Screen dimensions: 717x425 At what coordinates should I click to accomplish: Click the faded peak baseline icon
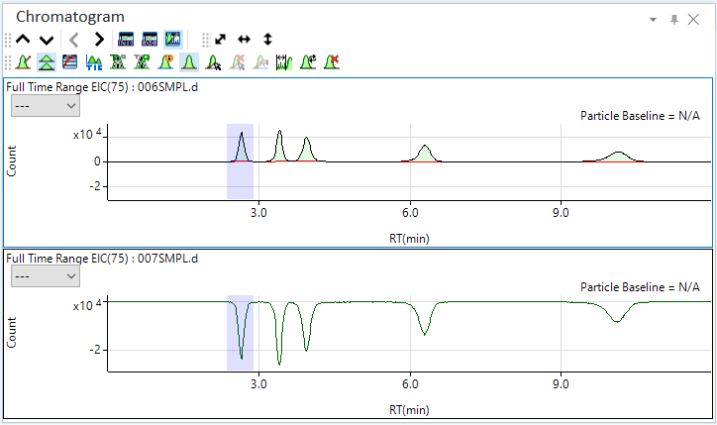tap(260, 62)
